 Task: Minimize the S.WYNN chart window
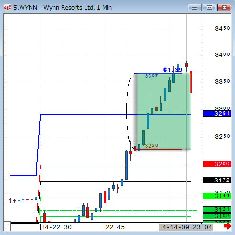194,8
